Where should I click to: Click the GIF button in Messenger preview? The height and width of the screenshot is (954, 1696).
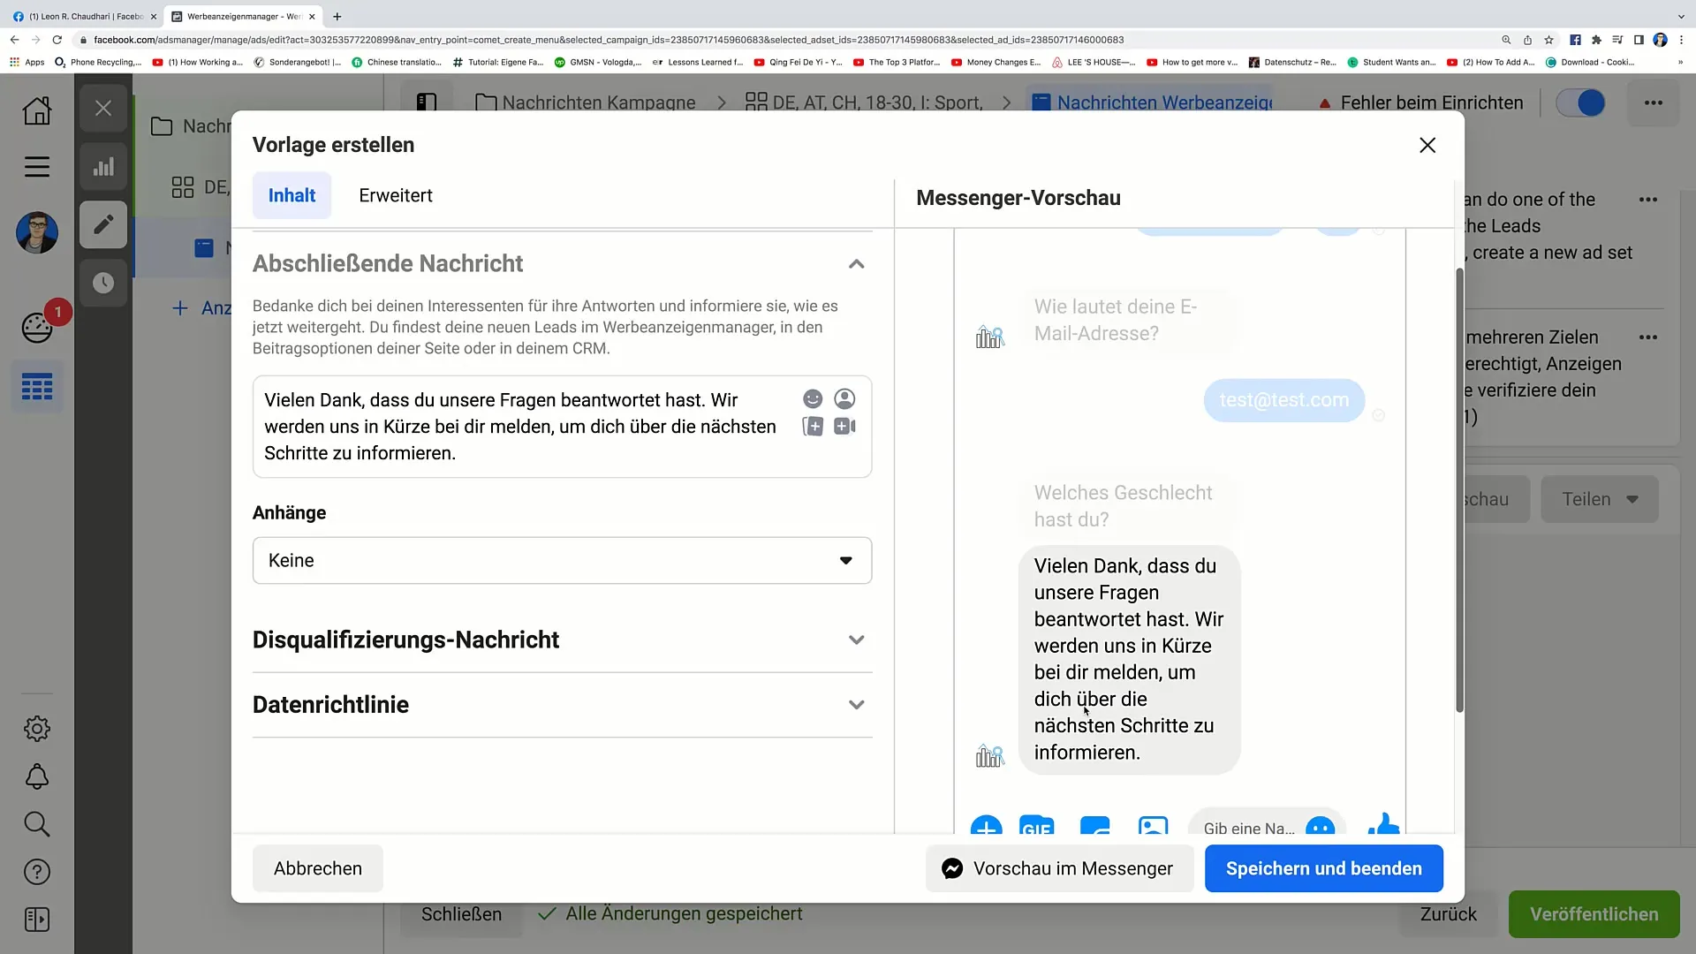[1037, 827]
